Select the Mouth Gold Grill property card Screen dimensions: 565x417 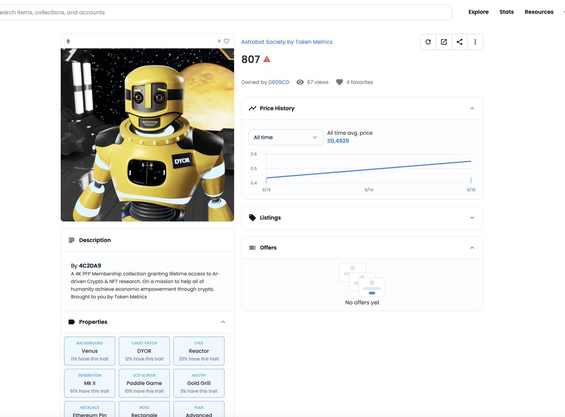pyautogui.click(x=199, y=383)
